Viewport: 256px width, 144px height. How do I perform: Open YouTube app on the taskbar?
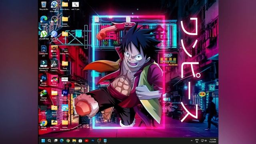[x=86, y=140]
